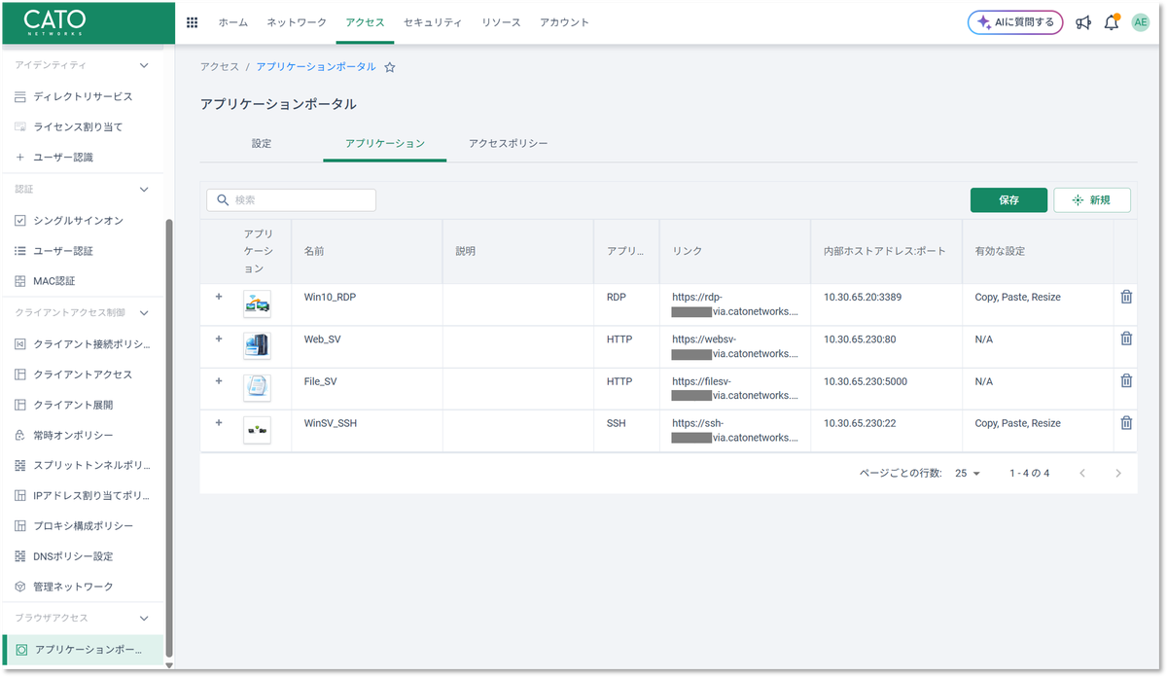Screen dimensions: 1167x677
Task: Click the File_SV document icon
Action: point(257,388)
